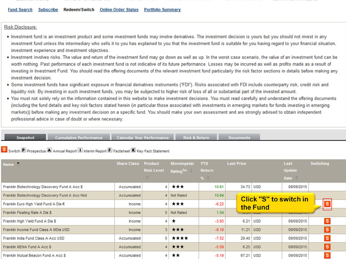Click Franklin MENA Fund A Acc $ name
Image resolution: width=346 pixels, height=259 pixels.
click(27, 247)
